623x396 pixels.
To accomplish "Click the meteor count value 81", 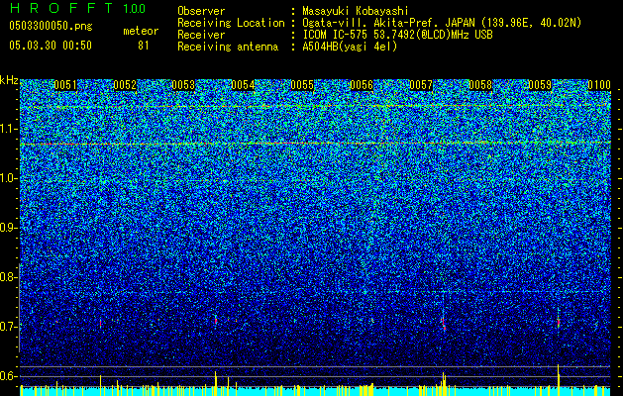I will coord(143,46).
